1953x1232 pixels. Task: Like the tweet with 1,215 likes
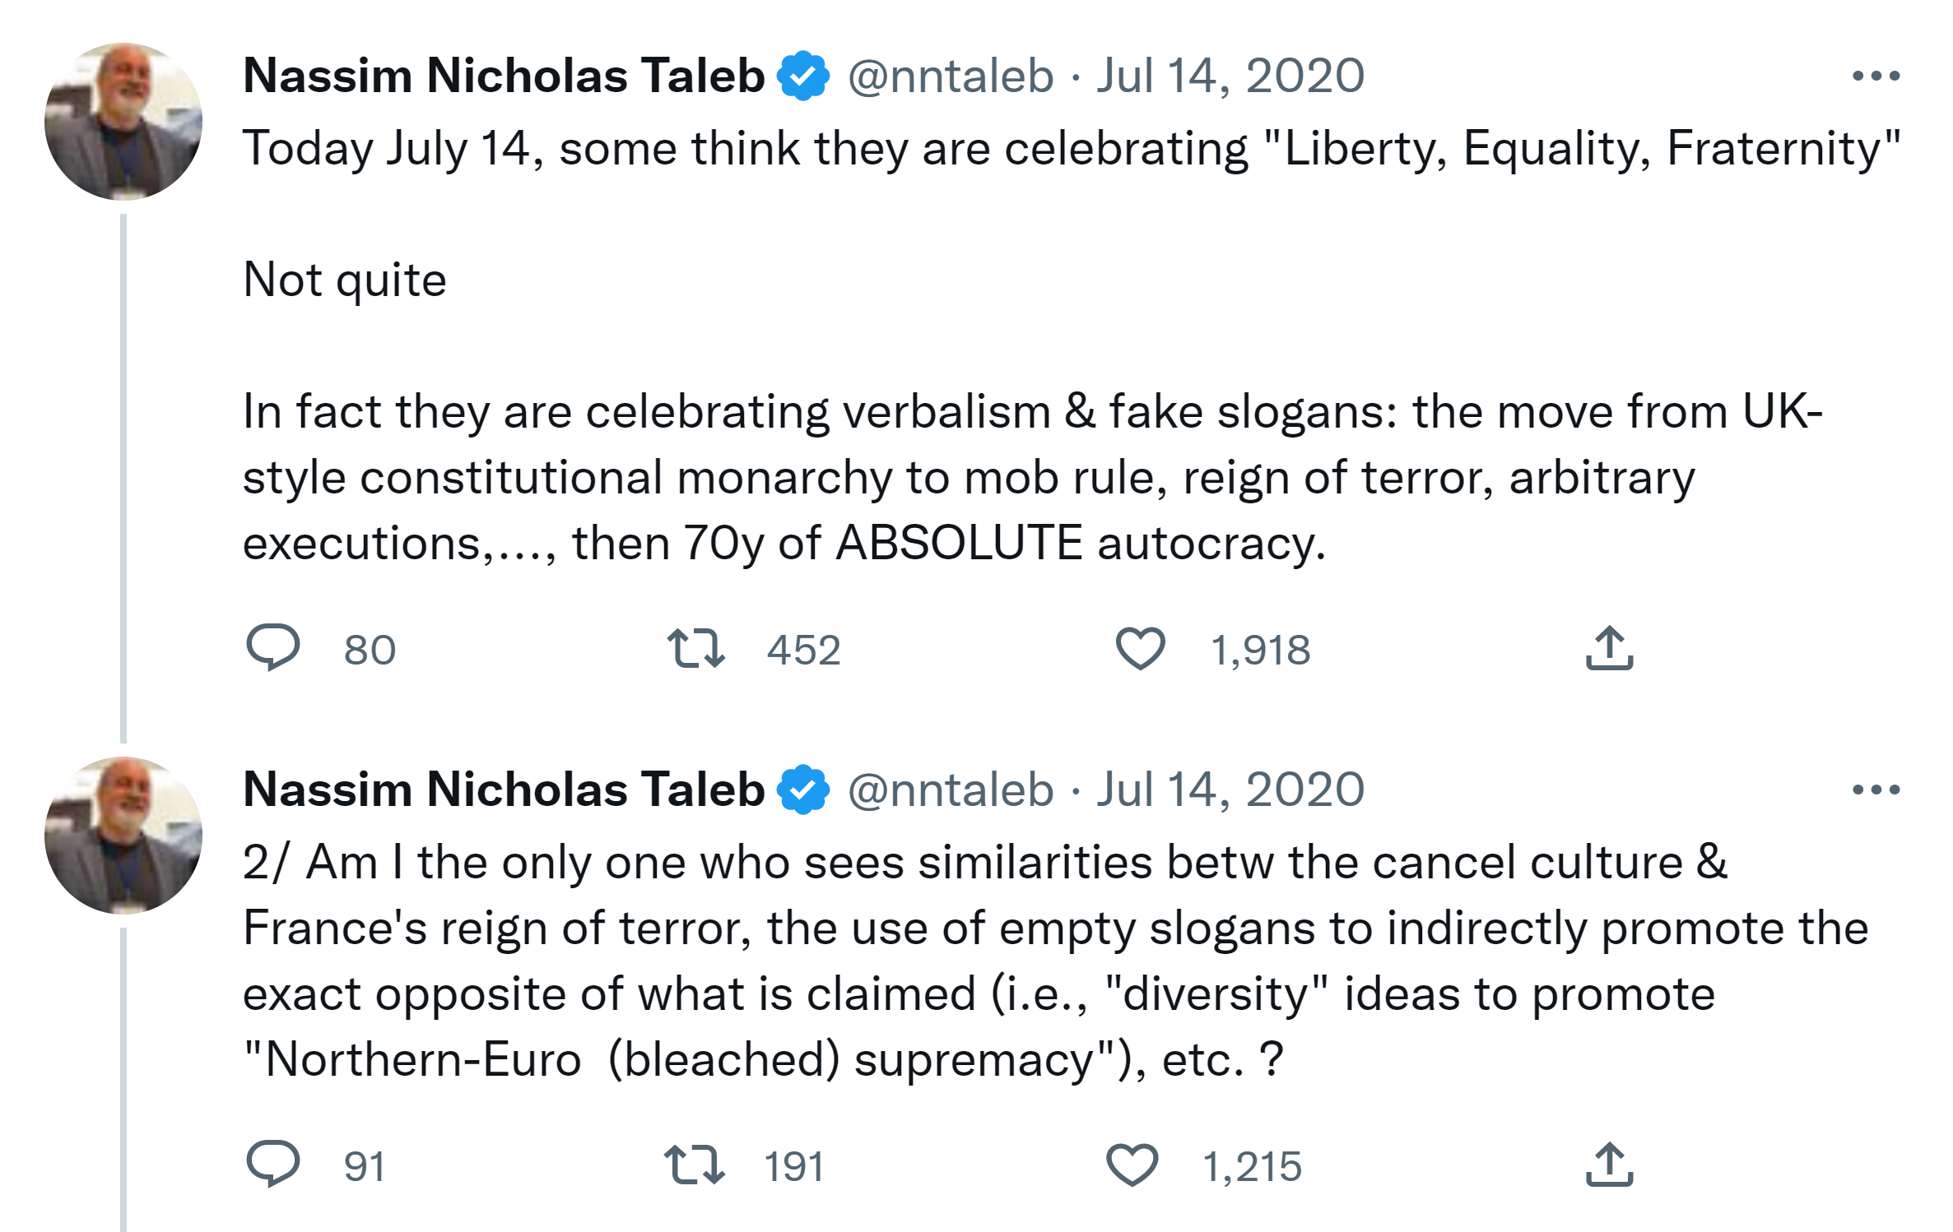click(x=1132, y=1165)
